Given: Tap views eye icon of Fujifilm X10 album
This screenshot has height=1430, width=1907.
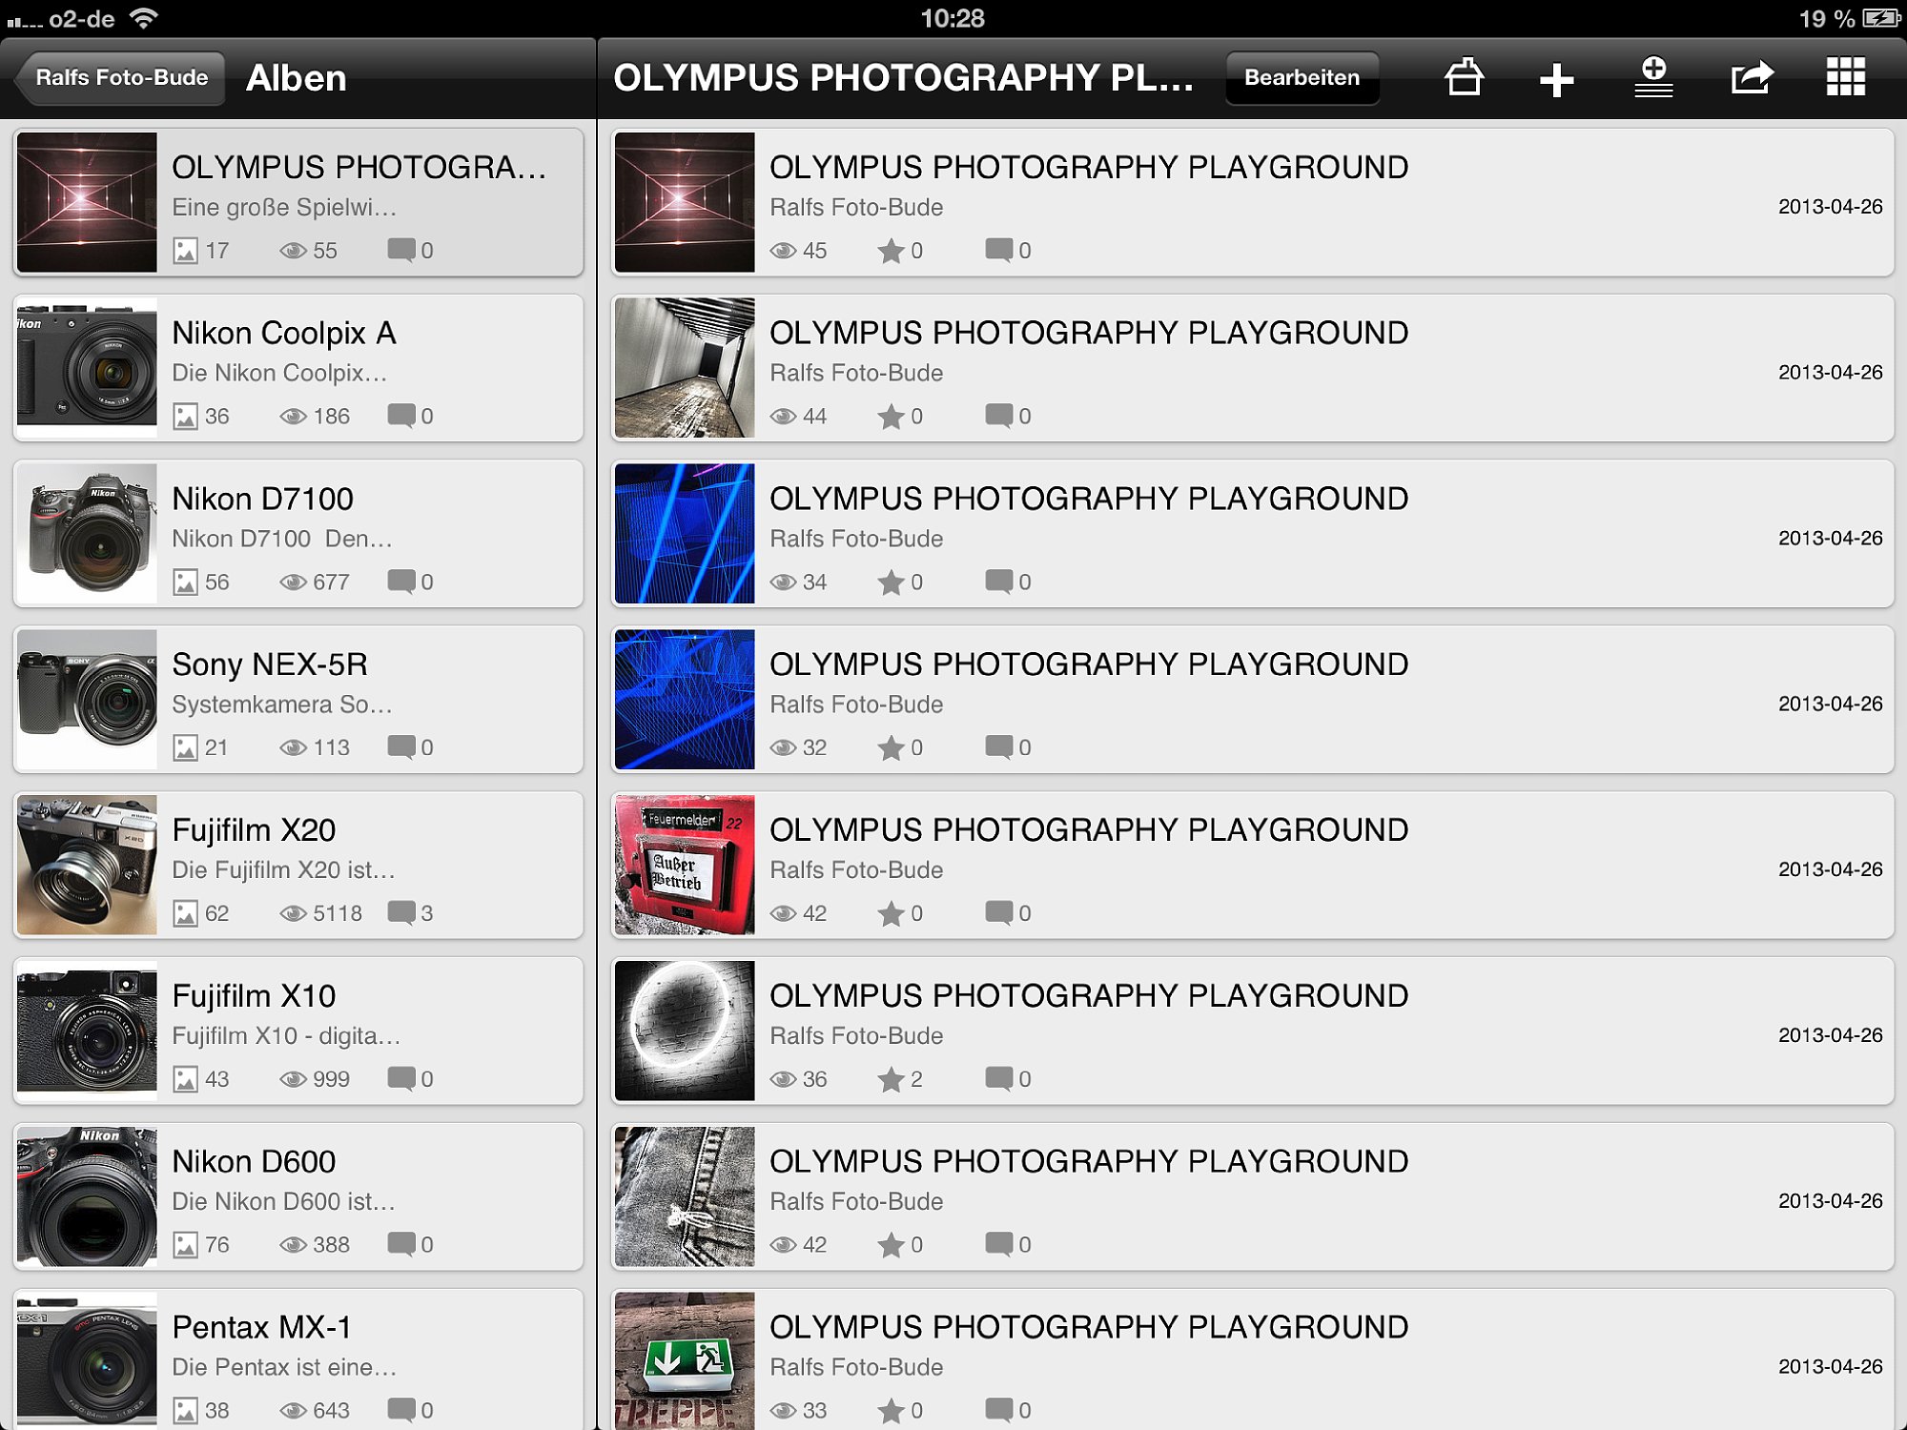Looking at the screenshot, I should pos(293,1080).
